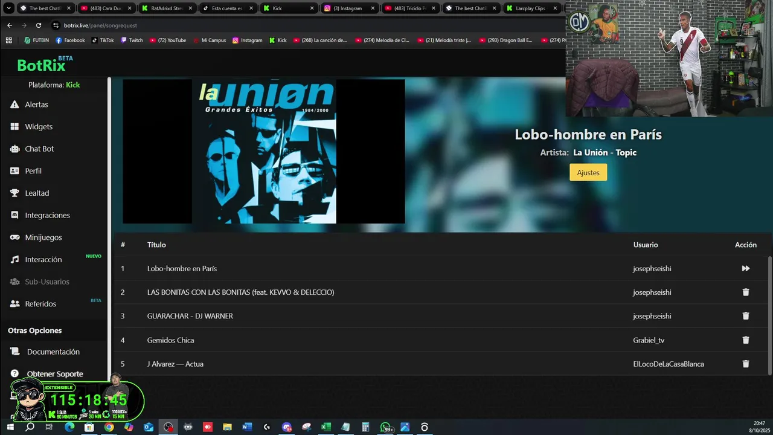This screenshot has width=773, height=435.
Task: Open the Documentación link
Action: pyautogui.click(x=53, y=352)
